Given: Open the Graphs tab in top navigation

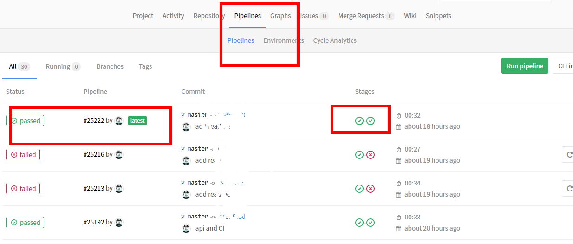Looking at the screenshot, I should tap(280, 16).
